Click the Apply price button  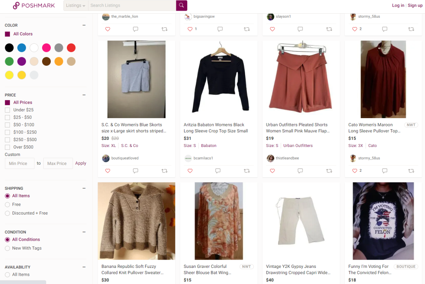pyautogui.click(x=81, y=163)
